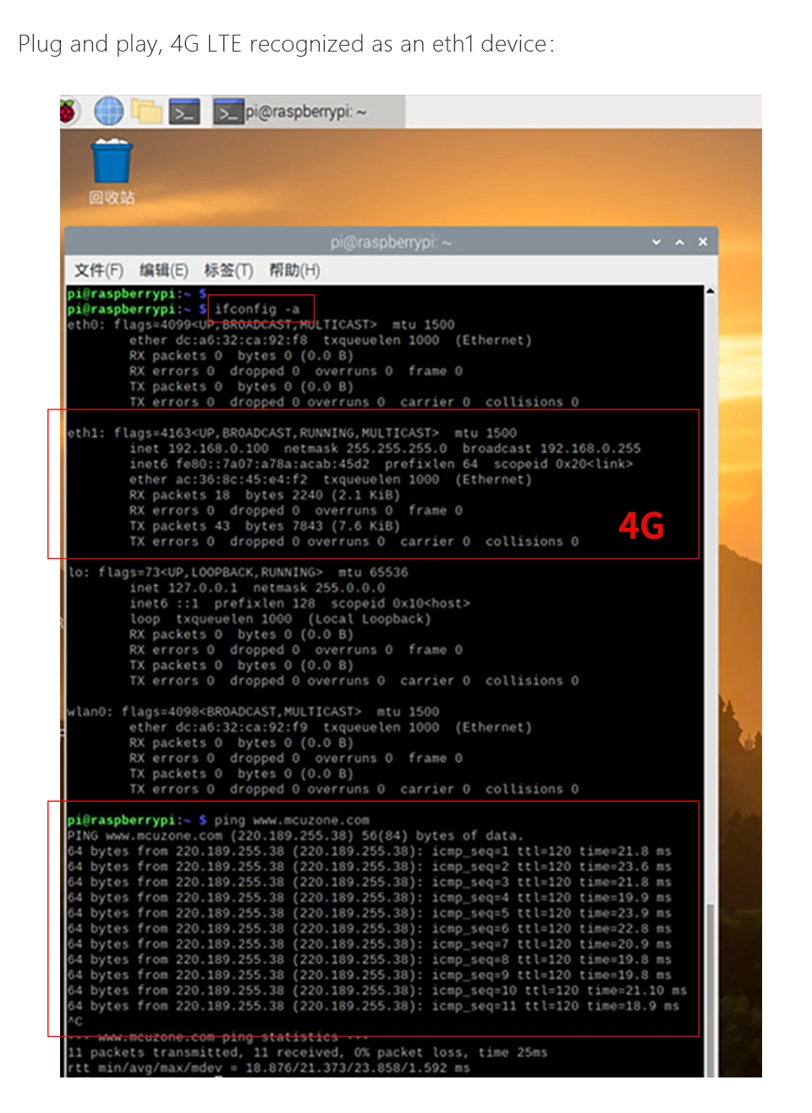The height and width of the screenshot is (1113, 812).
Task: Click the terminal window title bar
Action: click(x=389, y=243)
